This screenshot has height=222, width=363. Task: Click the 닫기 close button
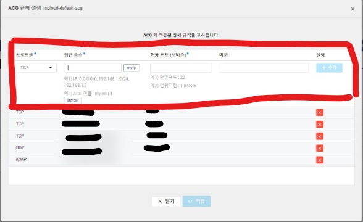pyautogui.click(x=166, y=201)
